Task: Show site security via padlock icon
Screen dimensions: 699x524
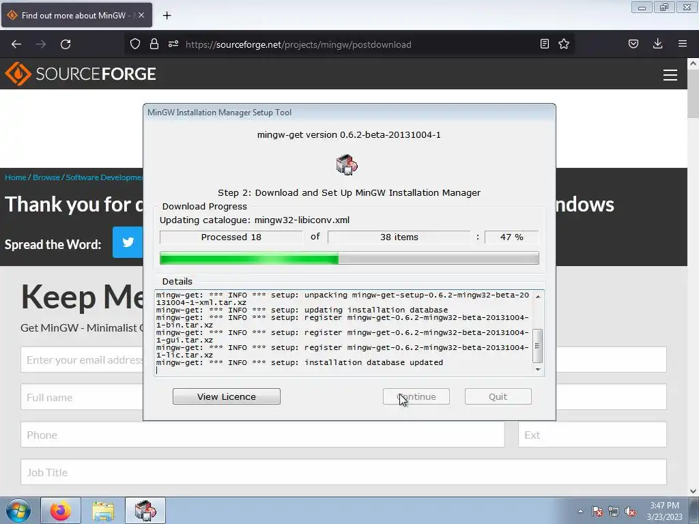Action: tap(154, 44)
